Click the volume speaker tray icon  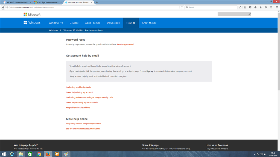[x=265, y=154]
